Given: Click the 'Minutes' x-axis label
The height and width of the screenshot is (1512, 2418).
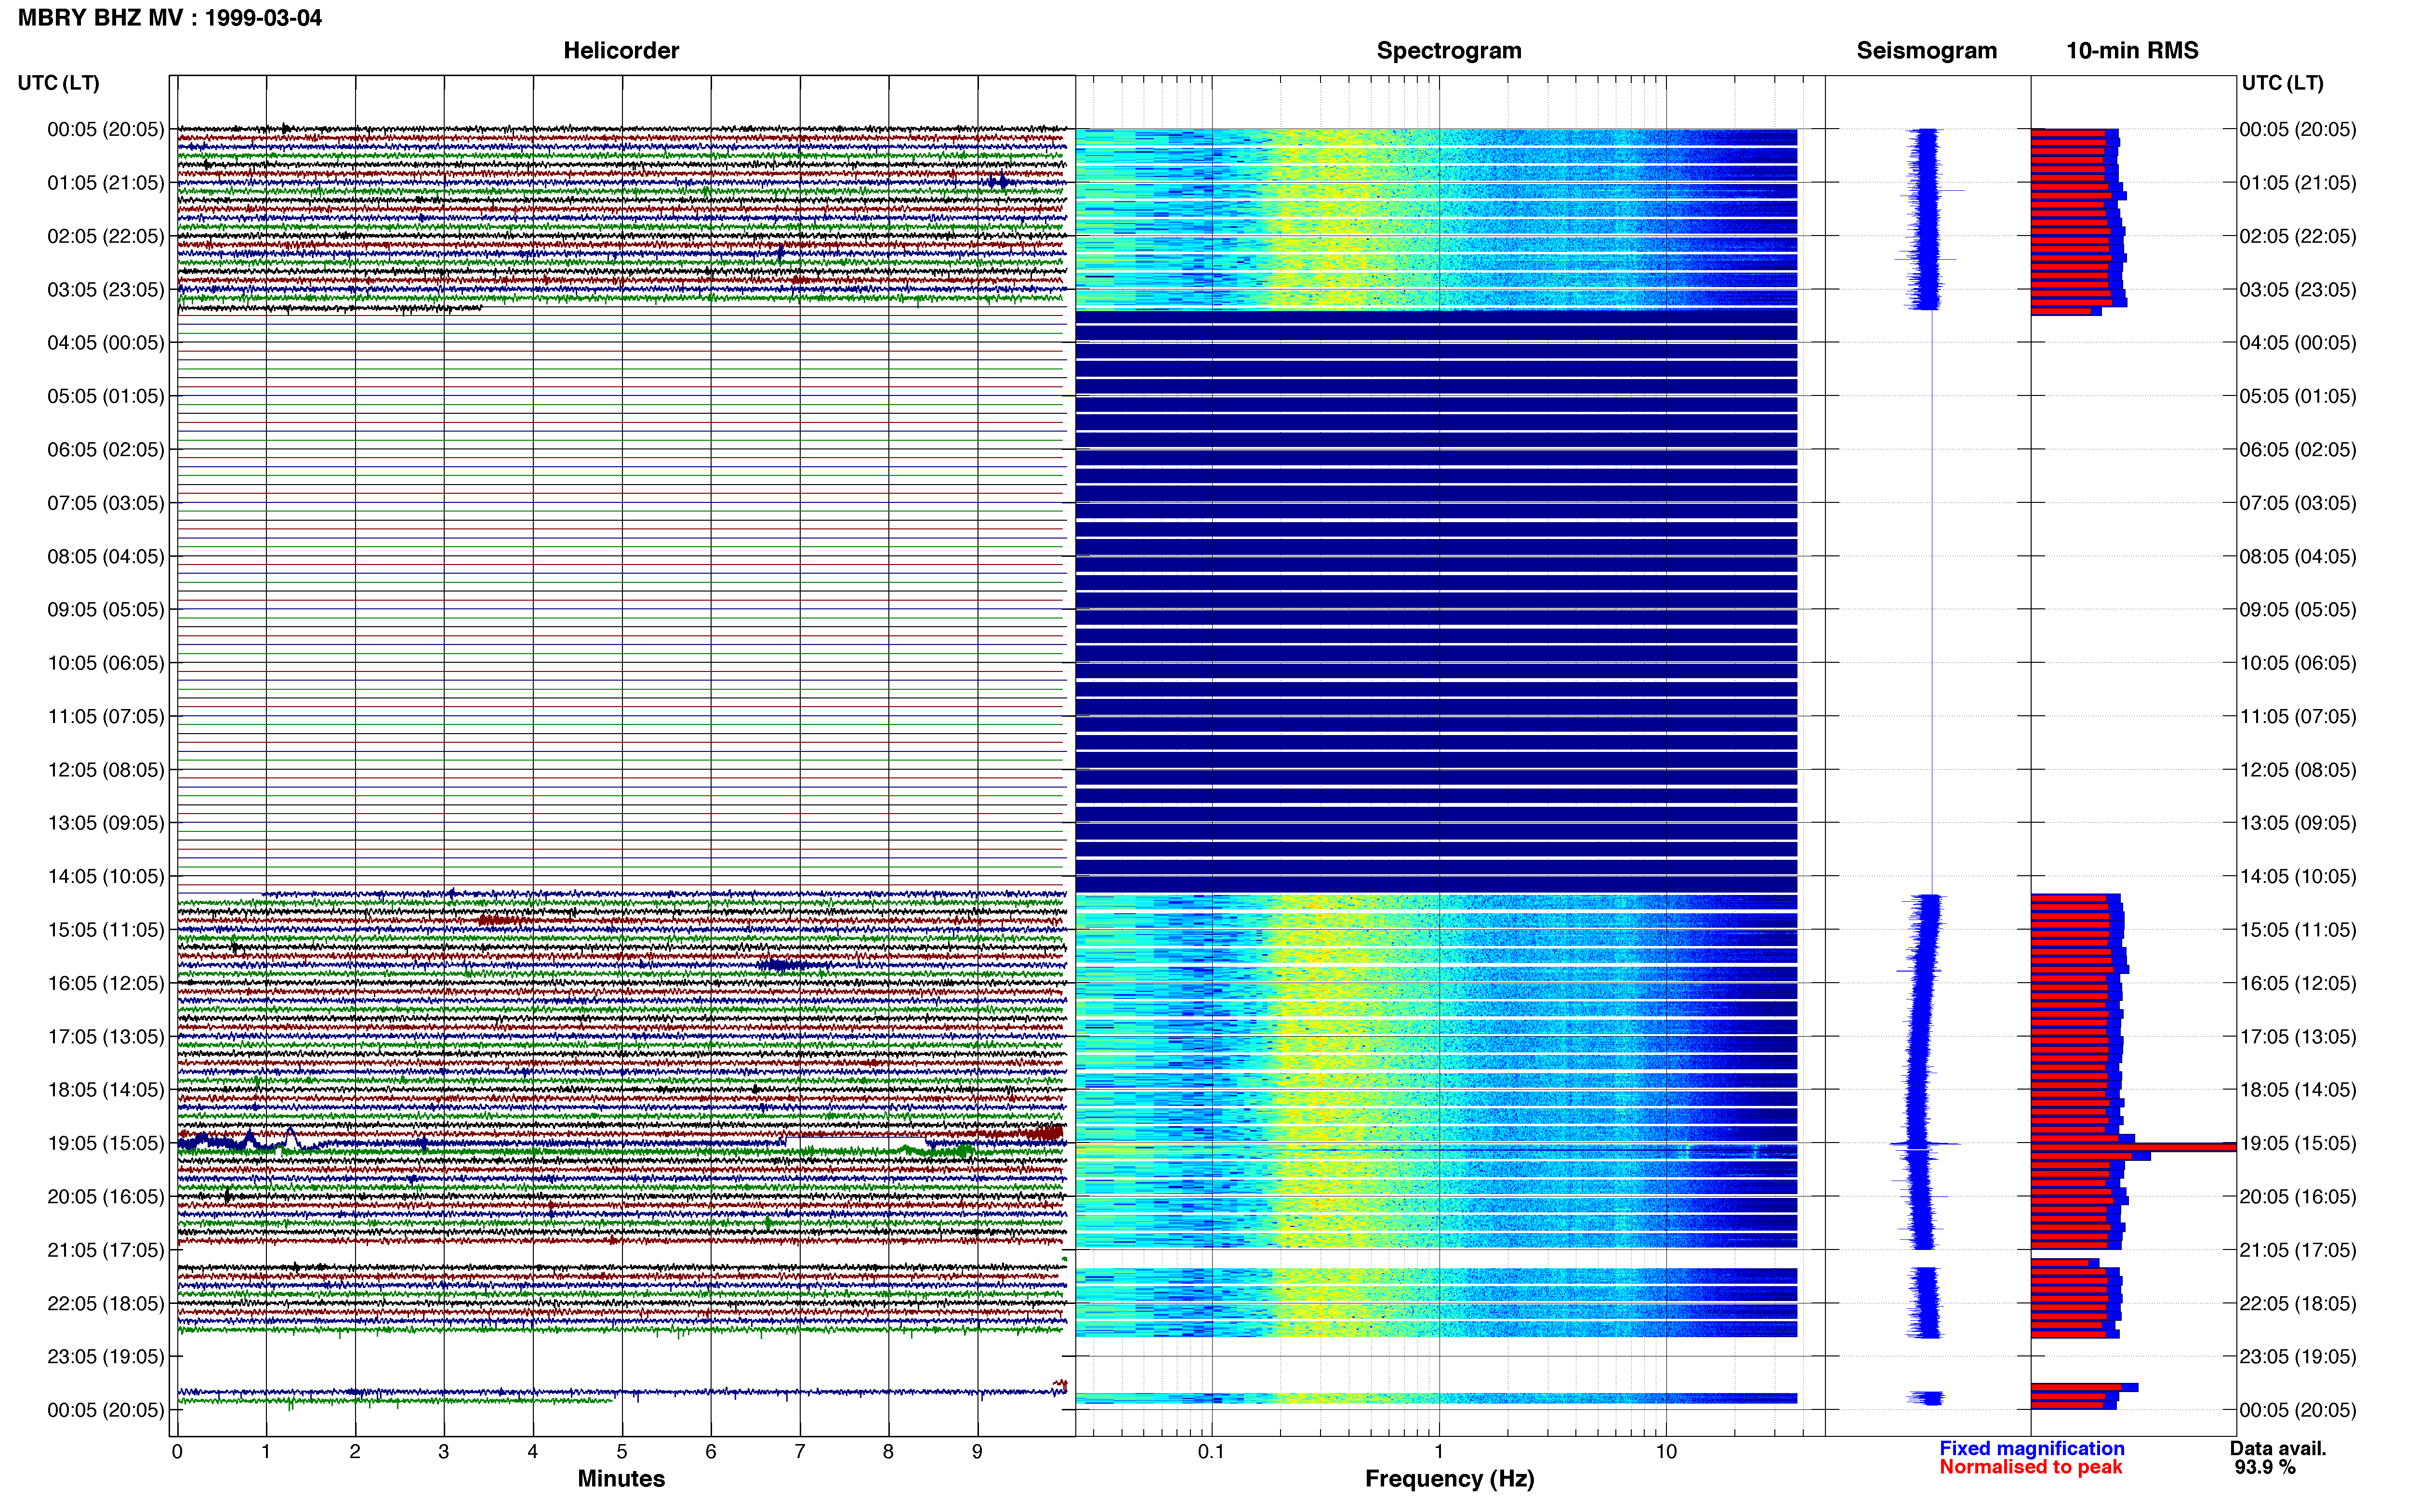Looking at the screenshot, I should (x=621, y=1479).
